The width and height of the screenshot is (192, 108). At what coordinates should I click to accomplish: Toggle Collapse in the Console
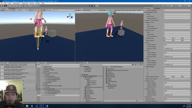click(7, 65)
